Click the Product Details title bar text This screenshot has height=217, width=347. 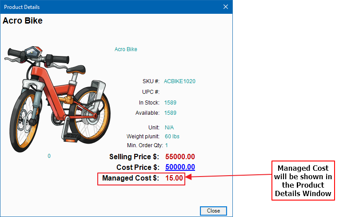pos(22,7)
